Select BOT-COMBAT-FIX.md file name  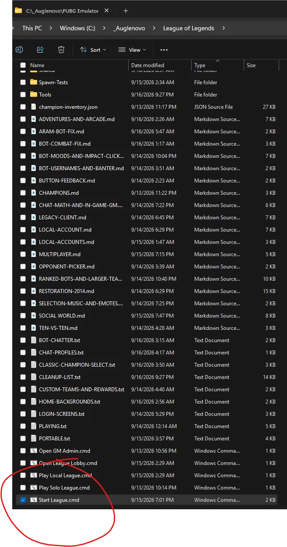pos(65,143)
